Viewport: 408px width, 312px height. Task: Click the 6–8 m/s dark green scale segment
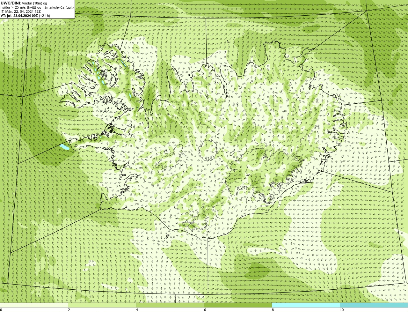click(x=238, y=305)
